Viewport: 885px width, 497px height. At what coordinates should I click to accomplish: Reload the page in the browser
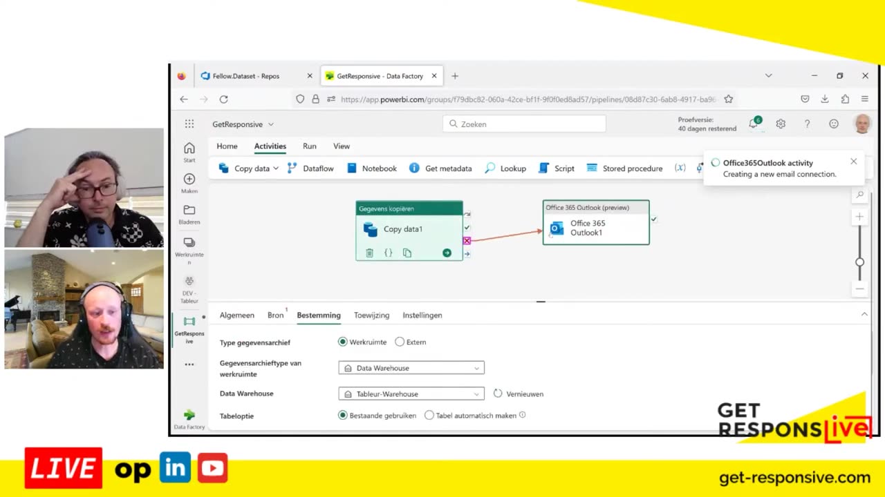[x=223, y=99]
